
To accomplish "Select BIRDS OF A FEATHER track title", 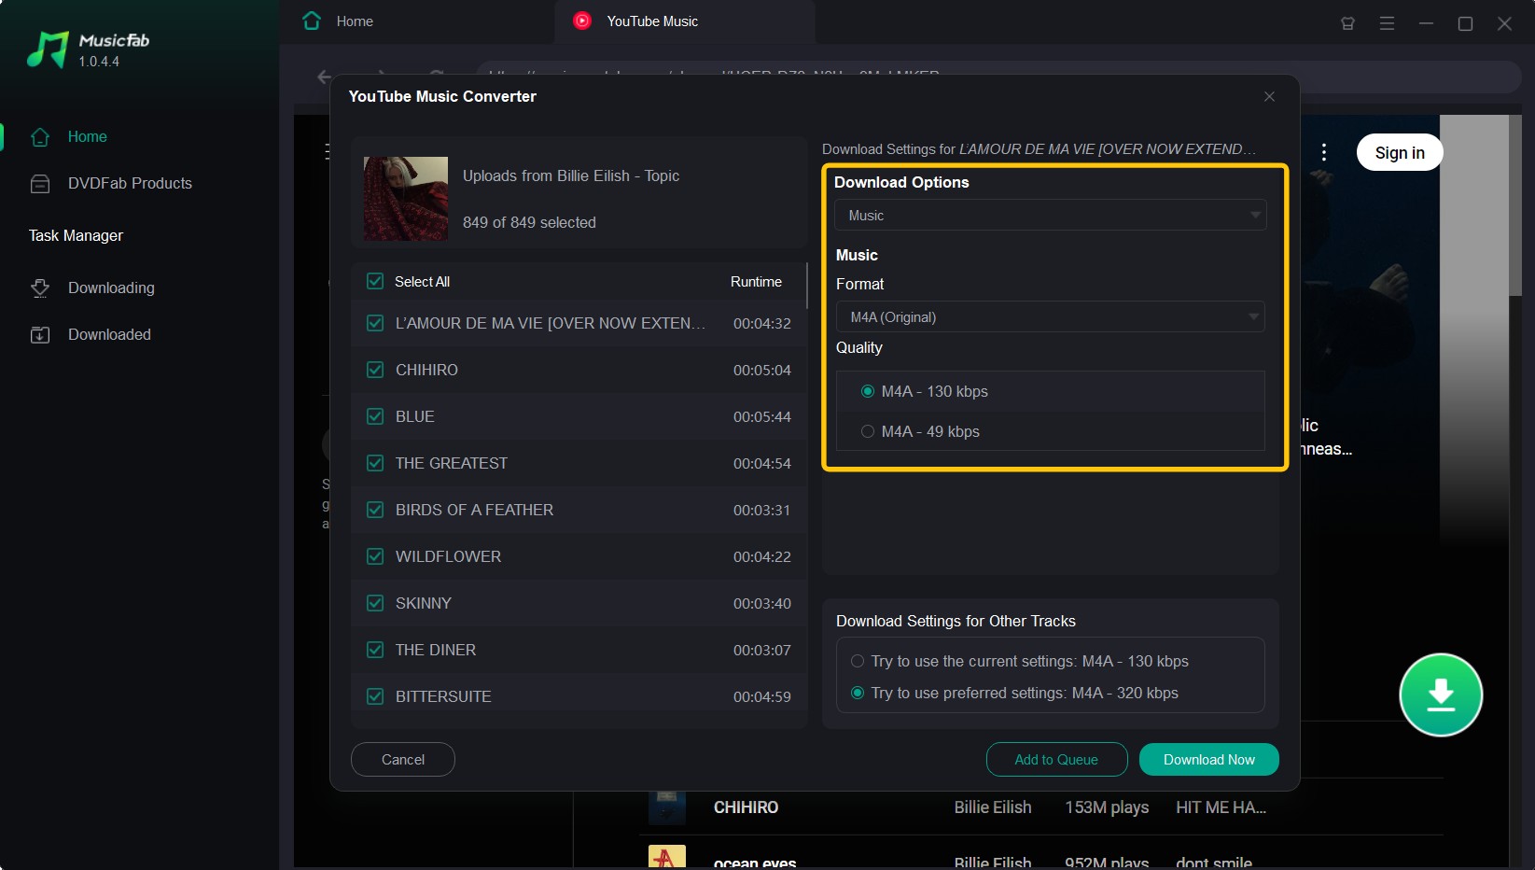I will pos(474,510).
